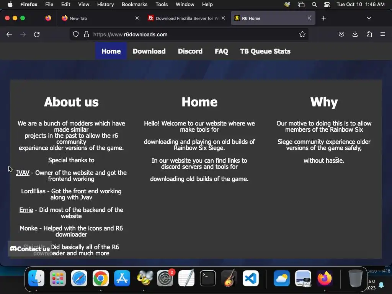Screen dimensions: 392x294
Task: Switch to the Download FileZilla Server tab
Action: pos(186,18)
